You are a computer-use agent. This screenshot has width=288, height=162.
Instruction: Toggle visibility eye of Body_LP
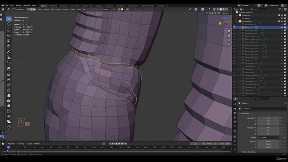[x=282, y=27]
